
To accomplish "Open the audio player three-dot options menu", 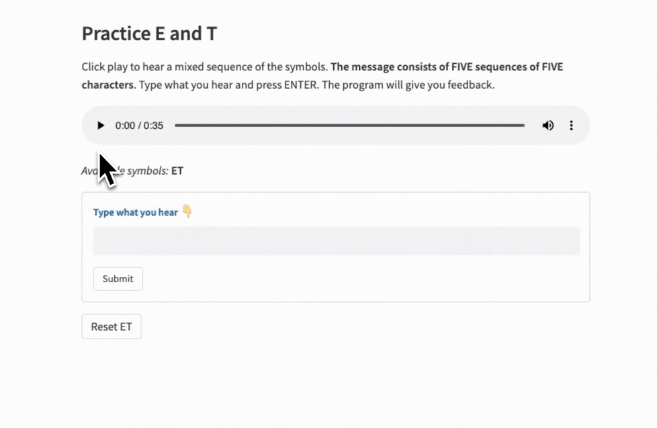I will 572,126.
